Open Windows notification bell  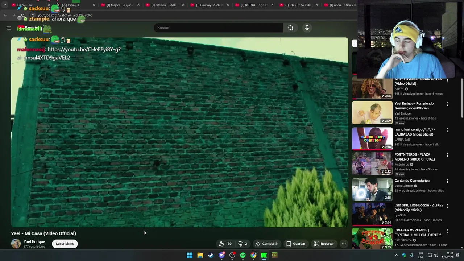tap(457, 255)
